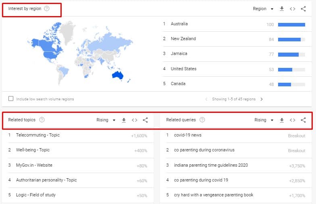Image resolution: width=316 pixels, height=204 pixels.
Task: Enable Include low search volume regions
Action: [x=11, y=99]
